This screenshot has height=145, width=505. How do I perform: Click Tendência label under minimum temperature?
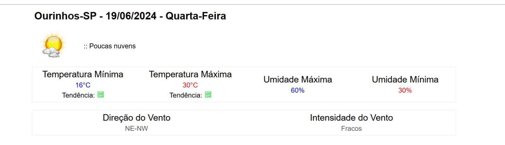[x=78, y=95]
